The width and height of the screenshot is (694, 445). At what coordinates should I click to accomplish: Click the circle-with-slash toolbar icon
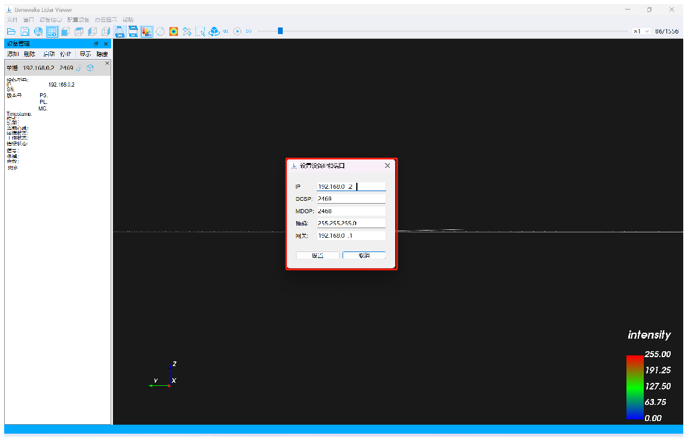160,32
